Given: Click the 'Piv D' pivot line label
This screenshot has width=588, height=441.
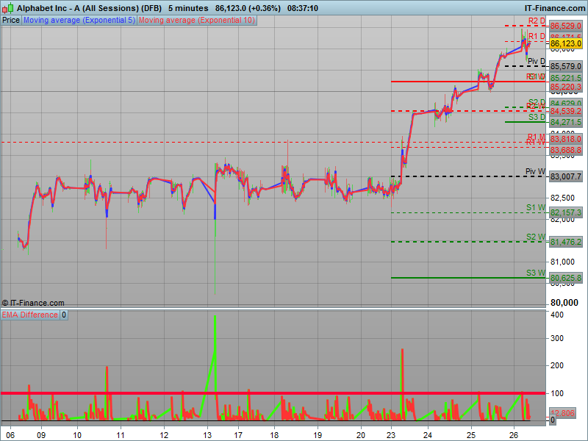Looking at the screenshot, I should click(537, 61).
